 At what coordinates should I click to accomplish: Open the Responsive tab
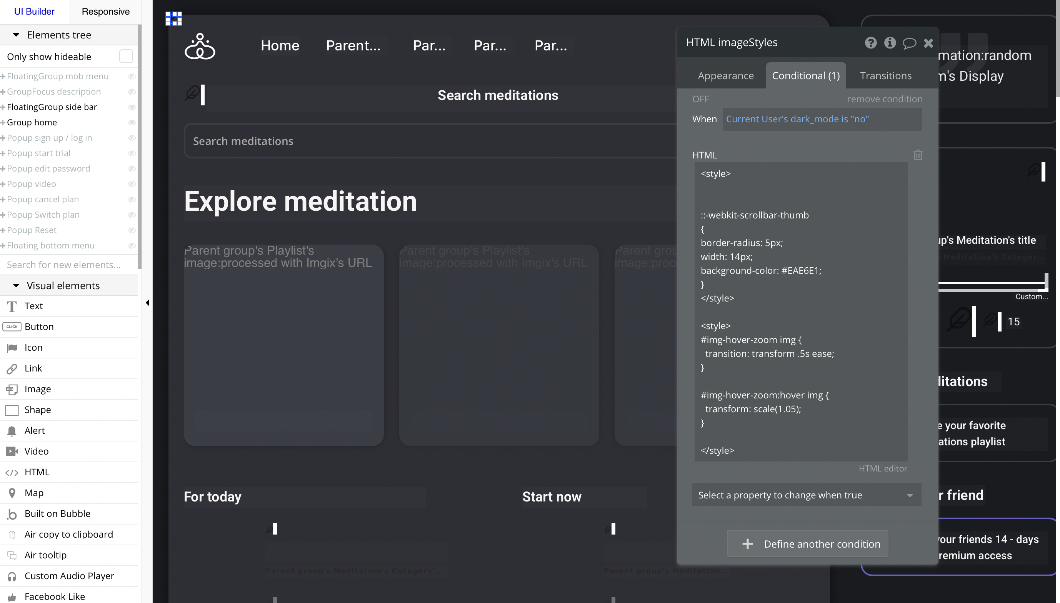coord(106,12)
